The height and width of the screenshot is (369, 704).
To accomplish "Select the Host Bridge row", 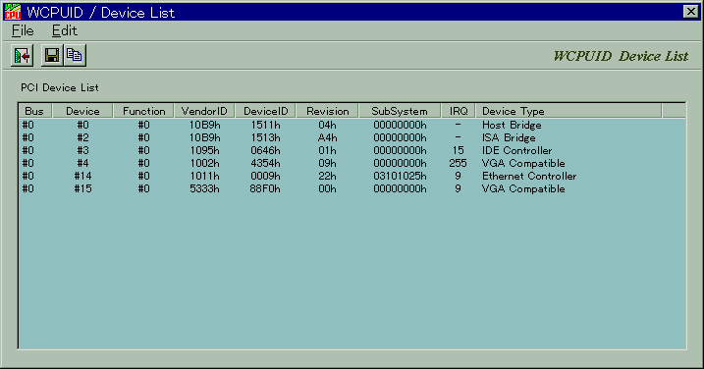I will click(352, 125).
